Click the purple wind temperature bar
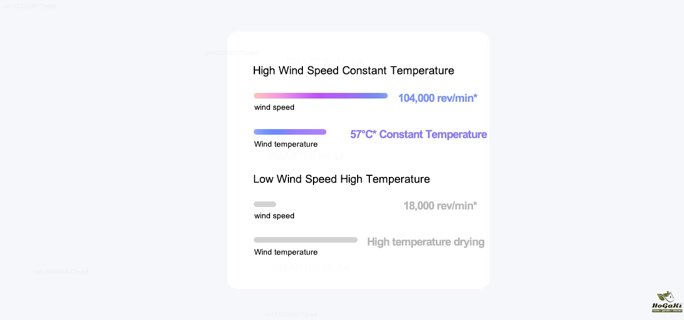This screenshot has width=684, height=320. coord(290,132)
